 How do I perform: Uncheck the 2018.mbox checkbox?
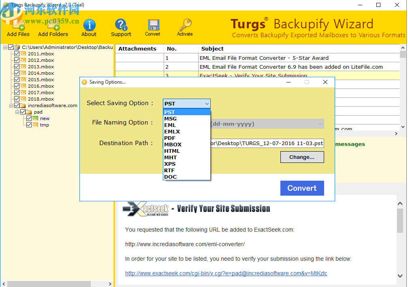(x=17, y=99)
